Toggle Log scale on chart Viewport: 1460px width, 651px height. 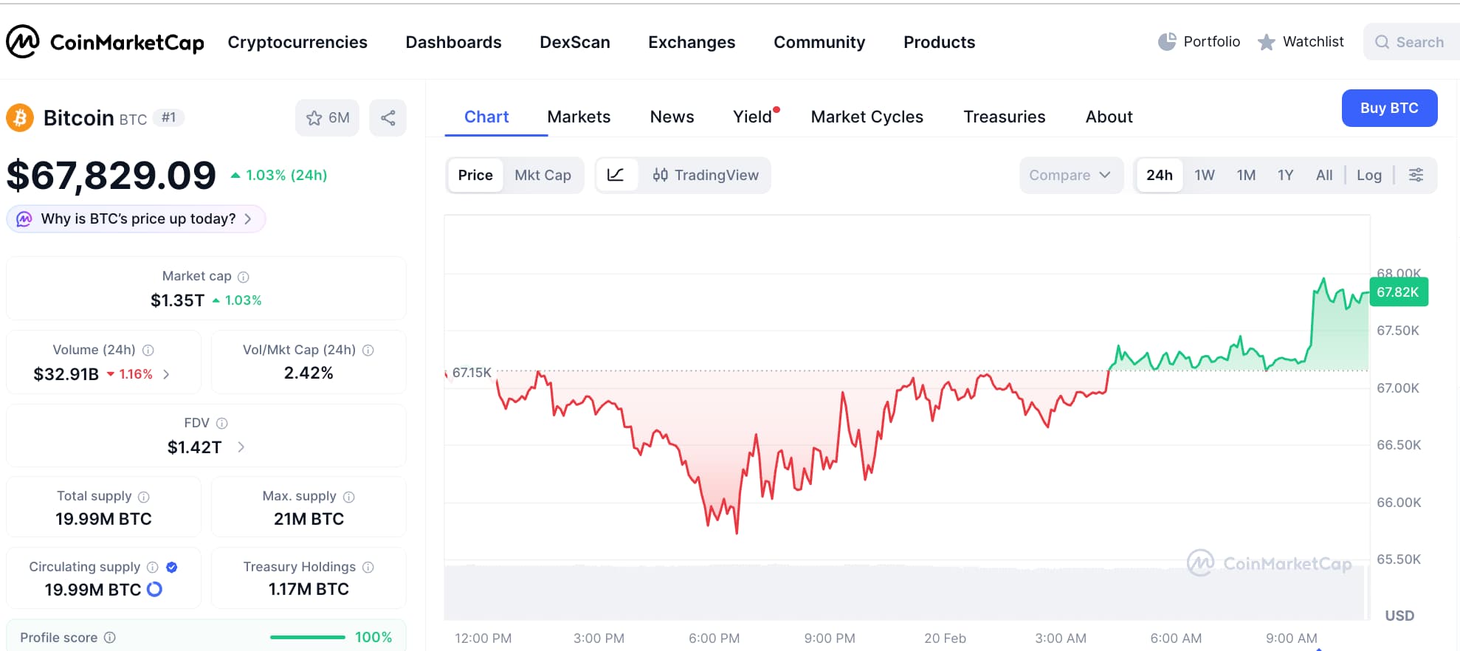[1368, 175]
